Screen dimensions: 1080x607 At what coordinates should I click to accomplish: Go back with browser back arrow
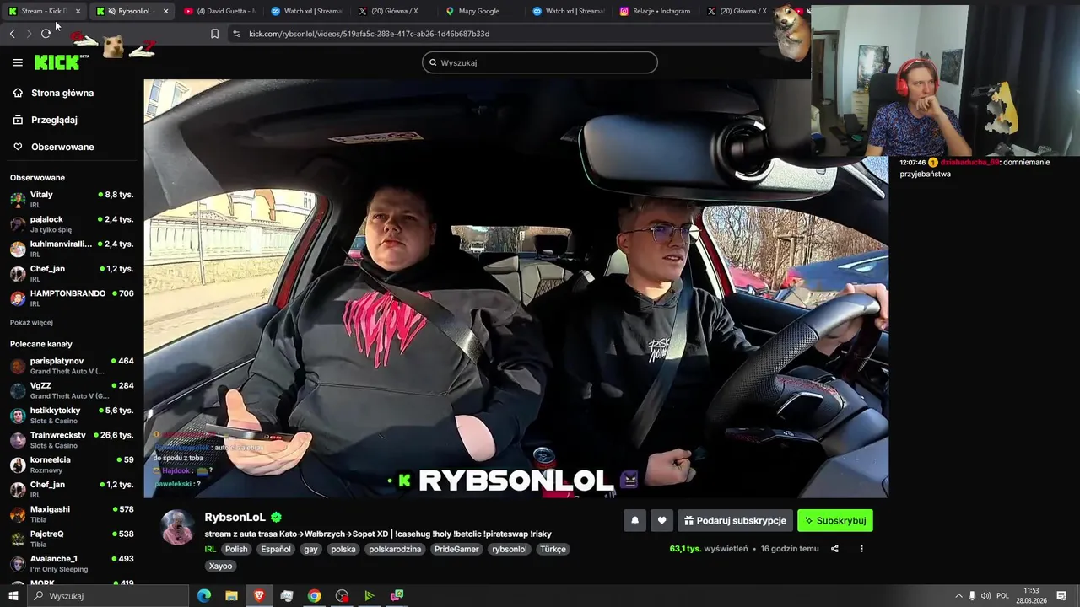tap(12, 34)
